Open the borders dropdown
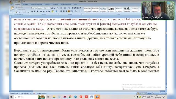Screen dimensions: 176x99 [81, 11]
